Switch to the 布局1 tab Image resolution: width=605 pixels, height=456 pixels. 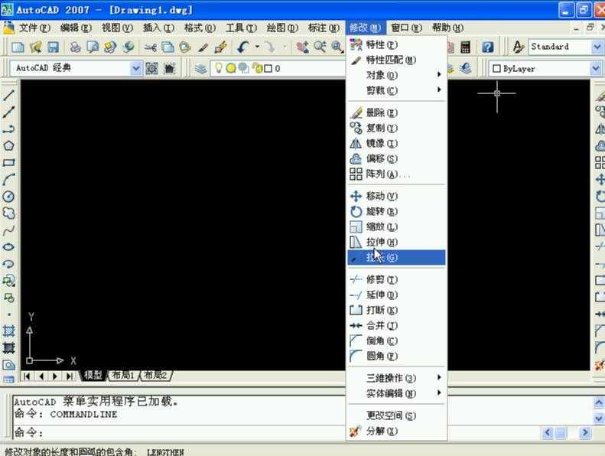coord(122,376)
